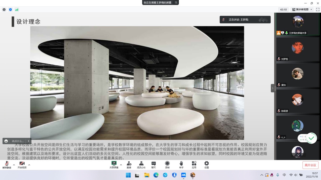Open the 演讲者视图 view layout dropdown
This screenshot has height=180, width=321.
coord(302,10)
